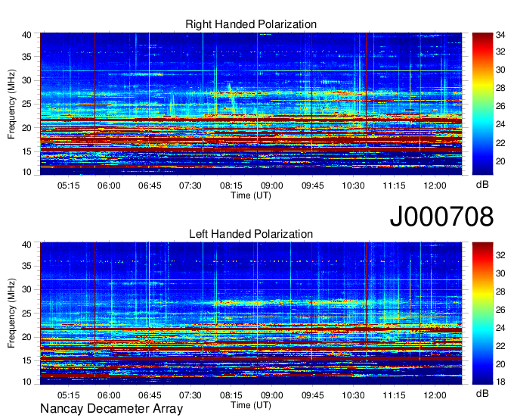The height and width of the screenshot is (418, 514).
Task: Click the "Left Handed Polarization" plot title
Action: coord(251,234)
